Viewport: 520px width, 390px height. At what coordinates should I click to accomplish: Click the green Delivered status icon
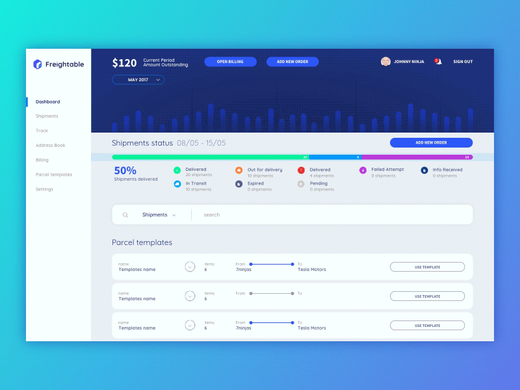click(177, 172)
